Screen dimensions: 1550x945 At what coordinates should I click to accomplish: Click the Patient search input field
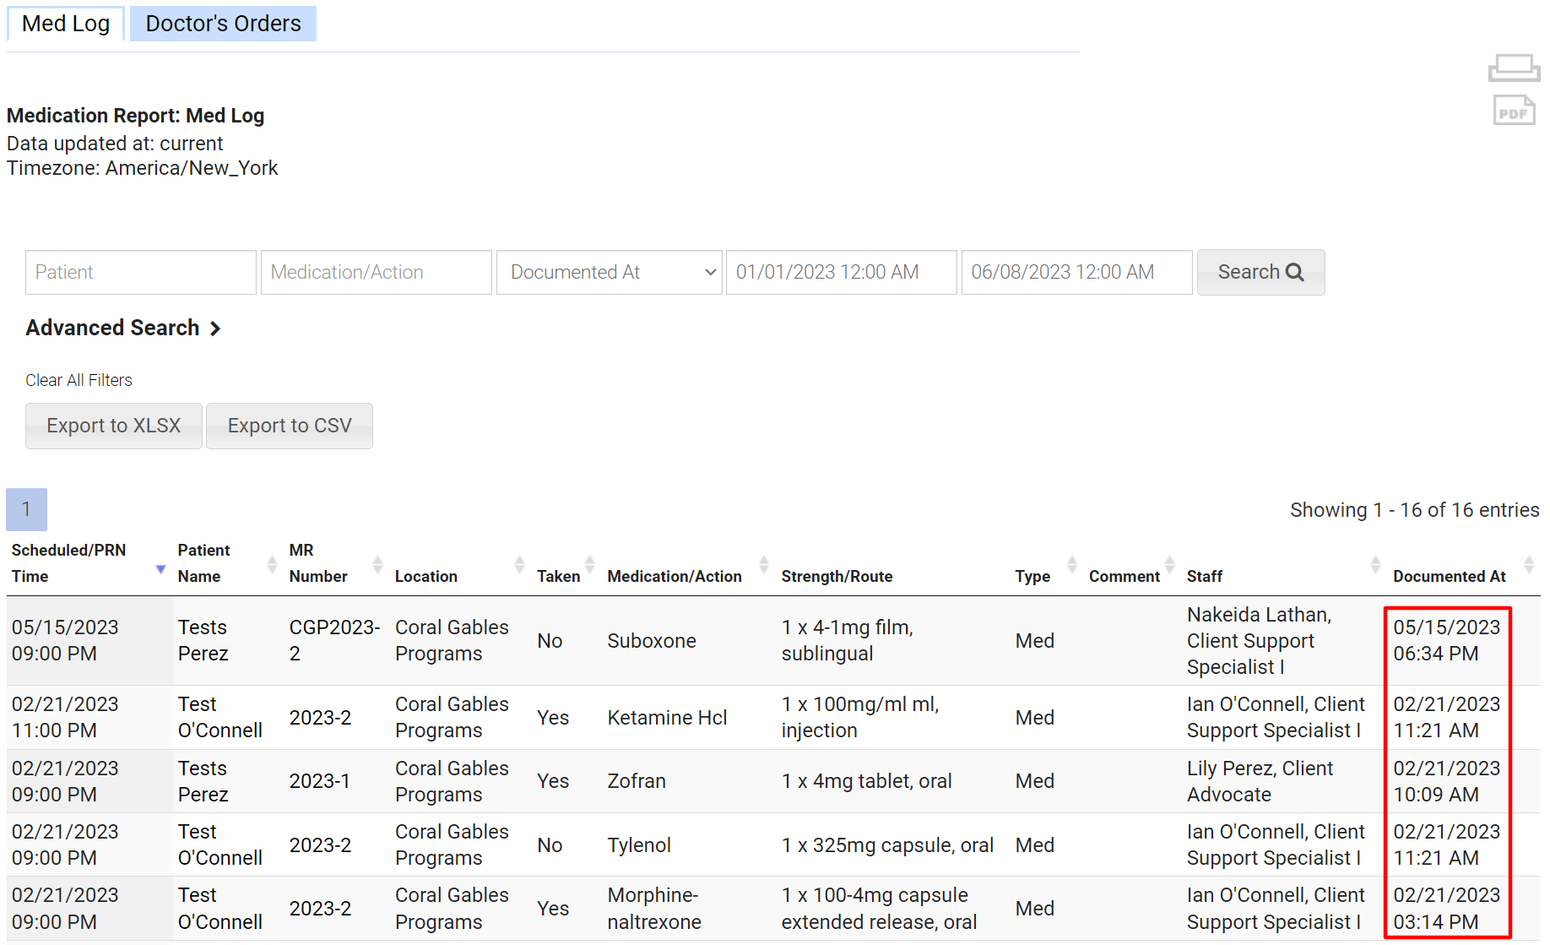click(x=140, y=272)
